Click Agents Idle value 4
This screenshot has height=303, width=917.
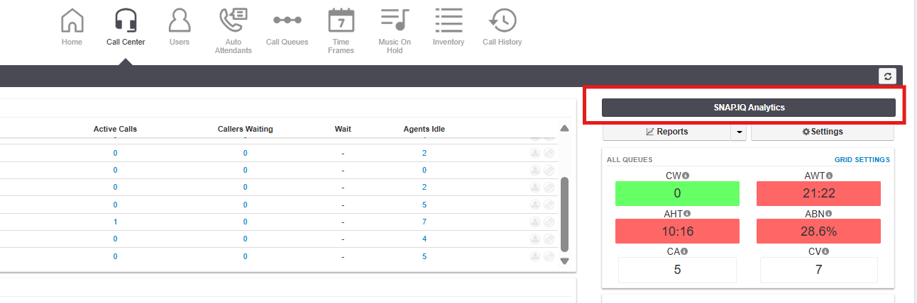click(x=424, y=239)
